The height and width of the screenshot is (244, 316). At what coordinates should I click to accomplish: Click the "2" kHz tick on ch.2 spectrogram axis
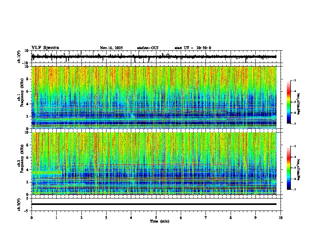[x=28, y=182]
